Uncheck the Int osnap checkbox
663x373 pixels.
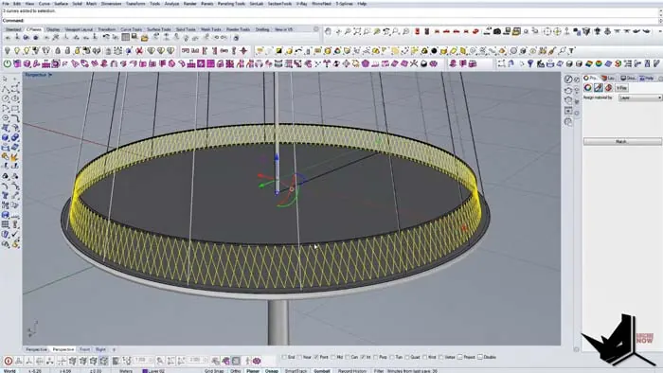coord(363,357)
